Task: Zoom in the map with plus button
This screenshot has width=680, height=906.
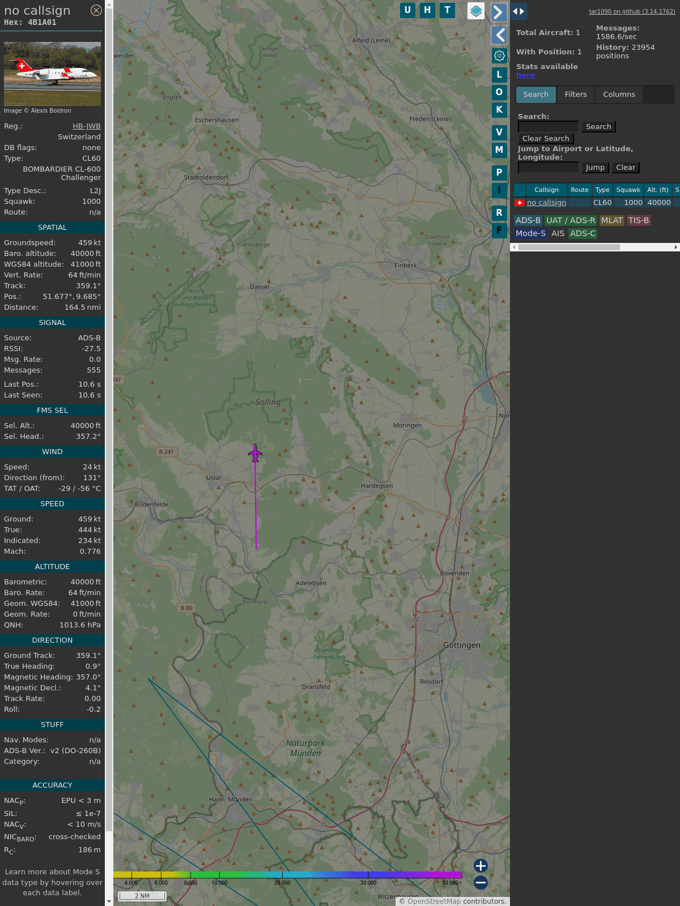Action: [x=481, y=866]
